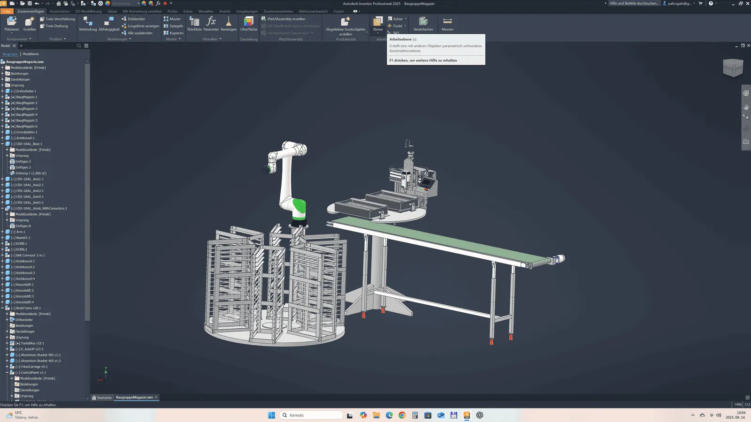751x422 pixels.
Task: Click the ViewCube in the viewport corner
Action: (733, 68)
